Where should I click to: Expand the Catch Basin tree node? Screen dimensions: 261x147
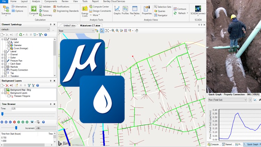pos(2,64)
